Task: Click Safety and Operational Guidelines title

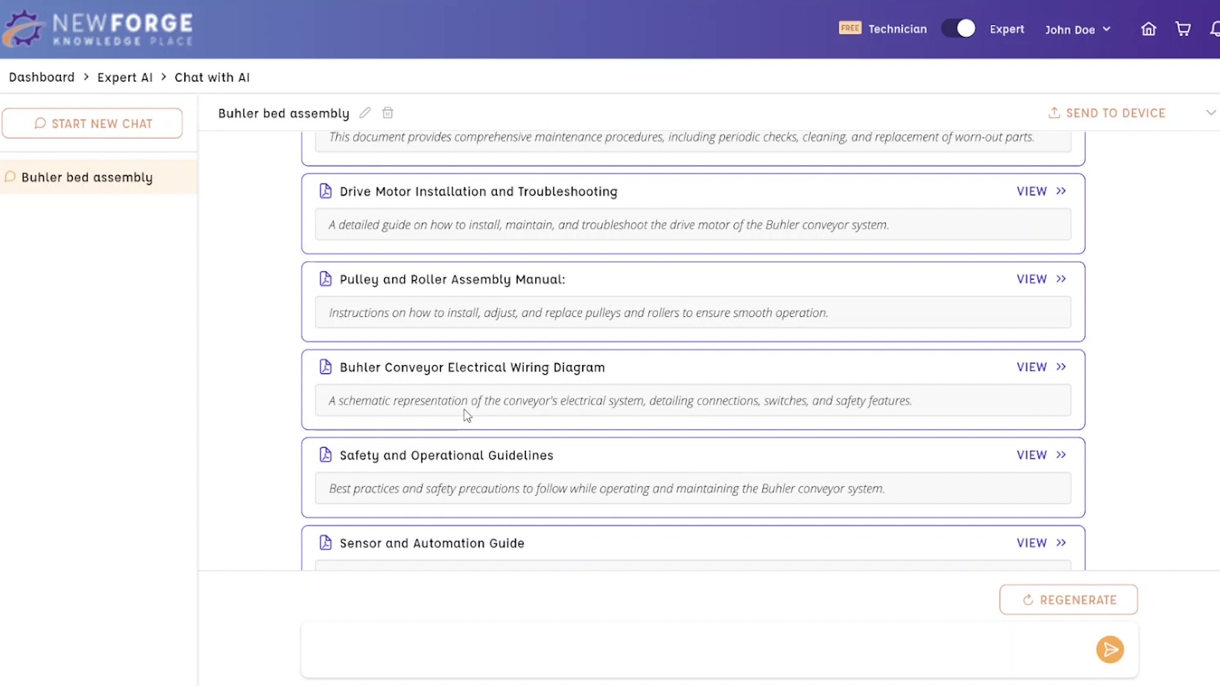Action: 446,455
